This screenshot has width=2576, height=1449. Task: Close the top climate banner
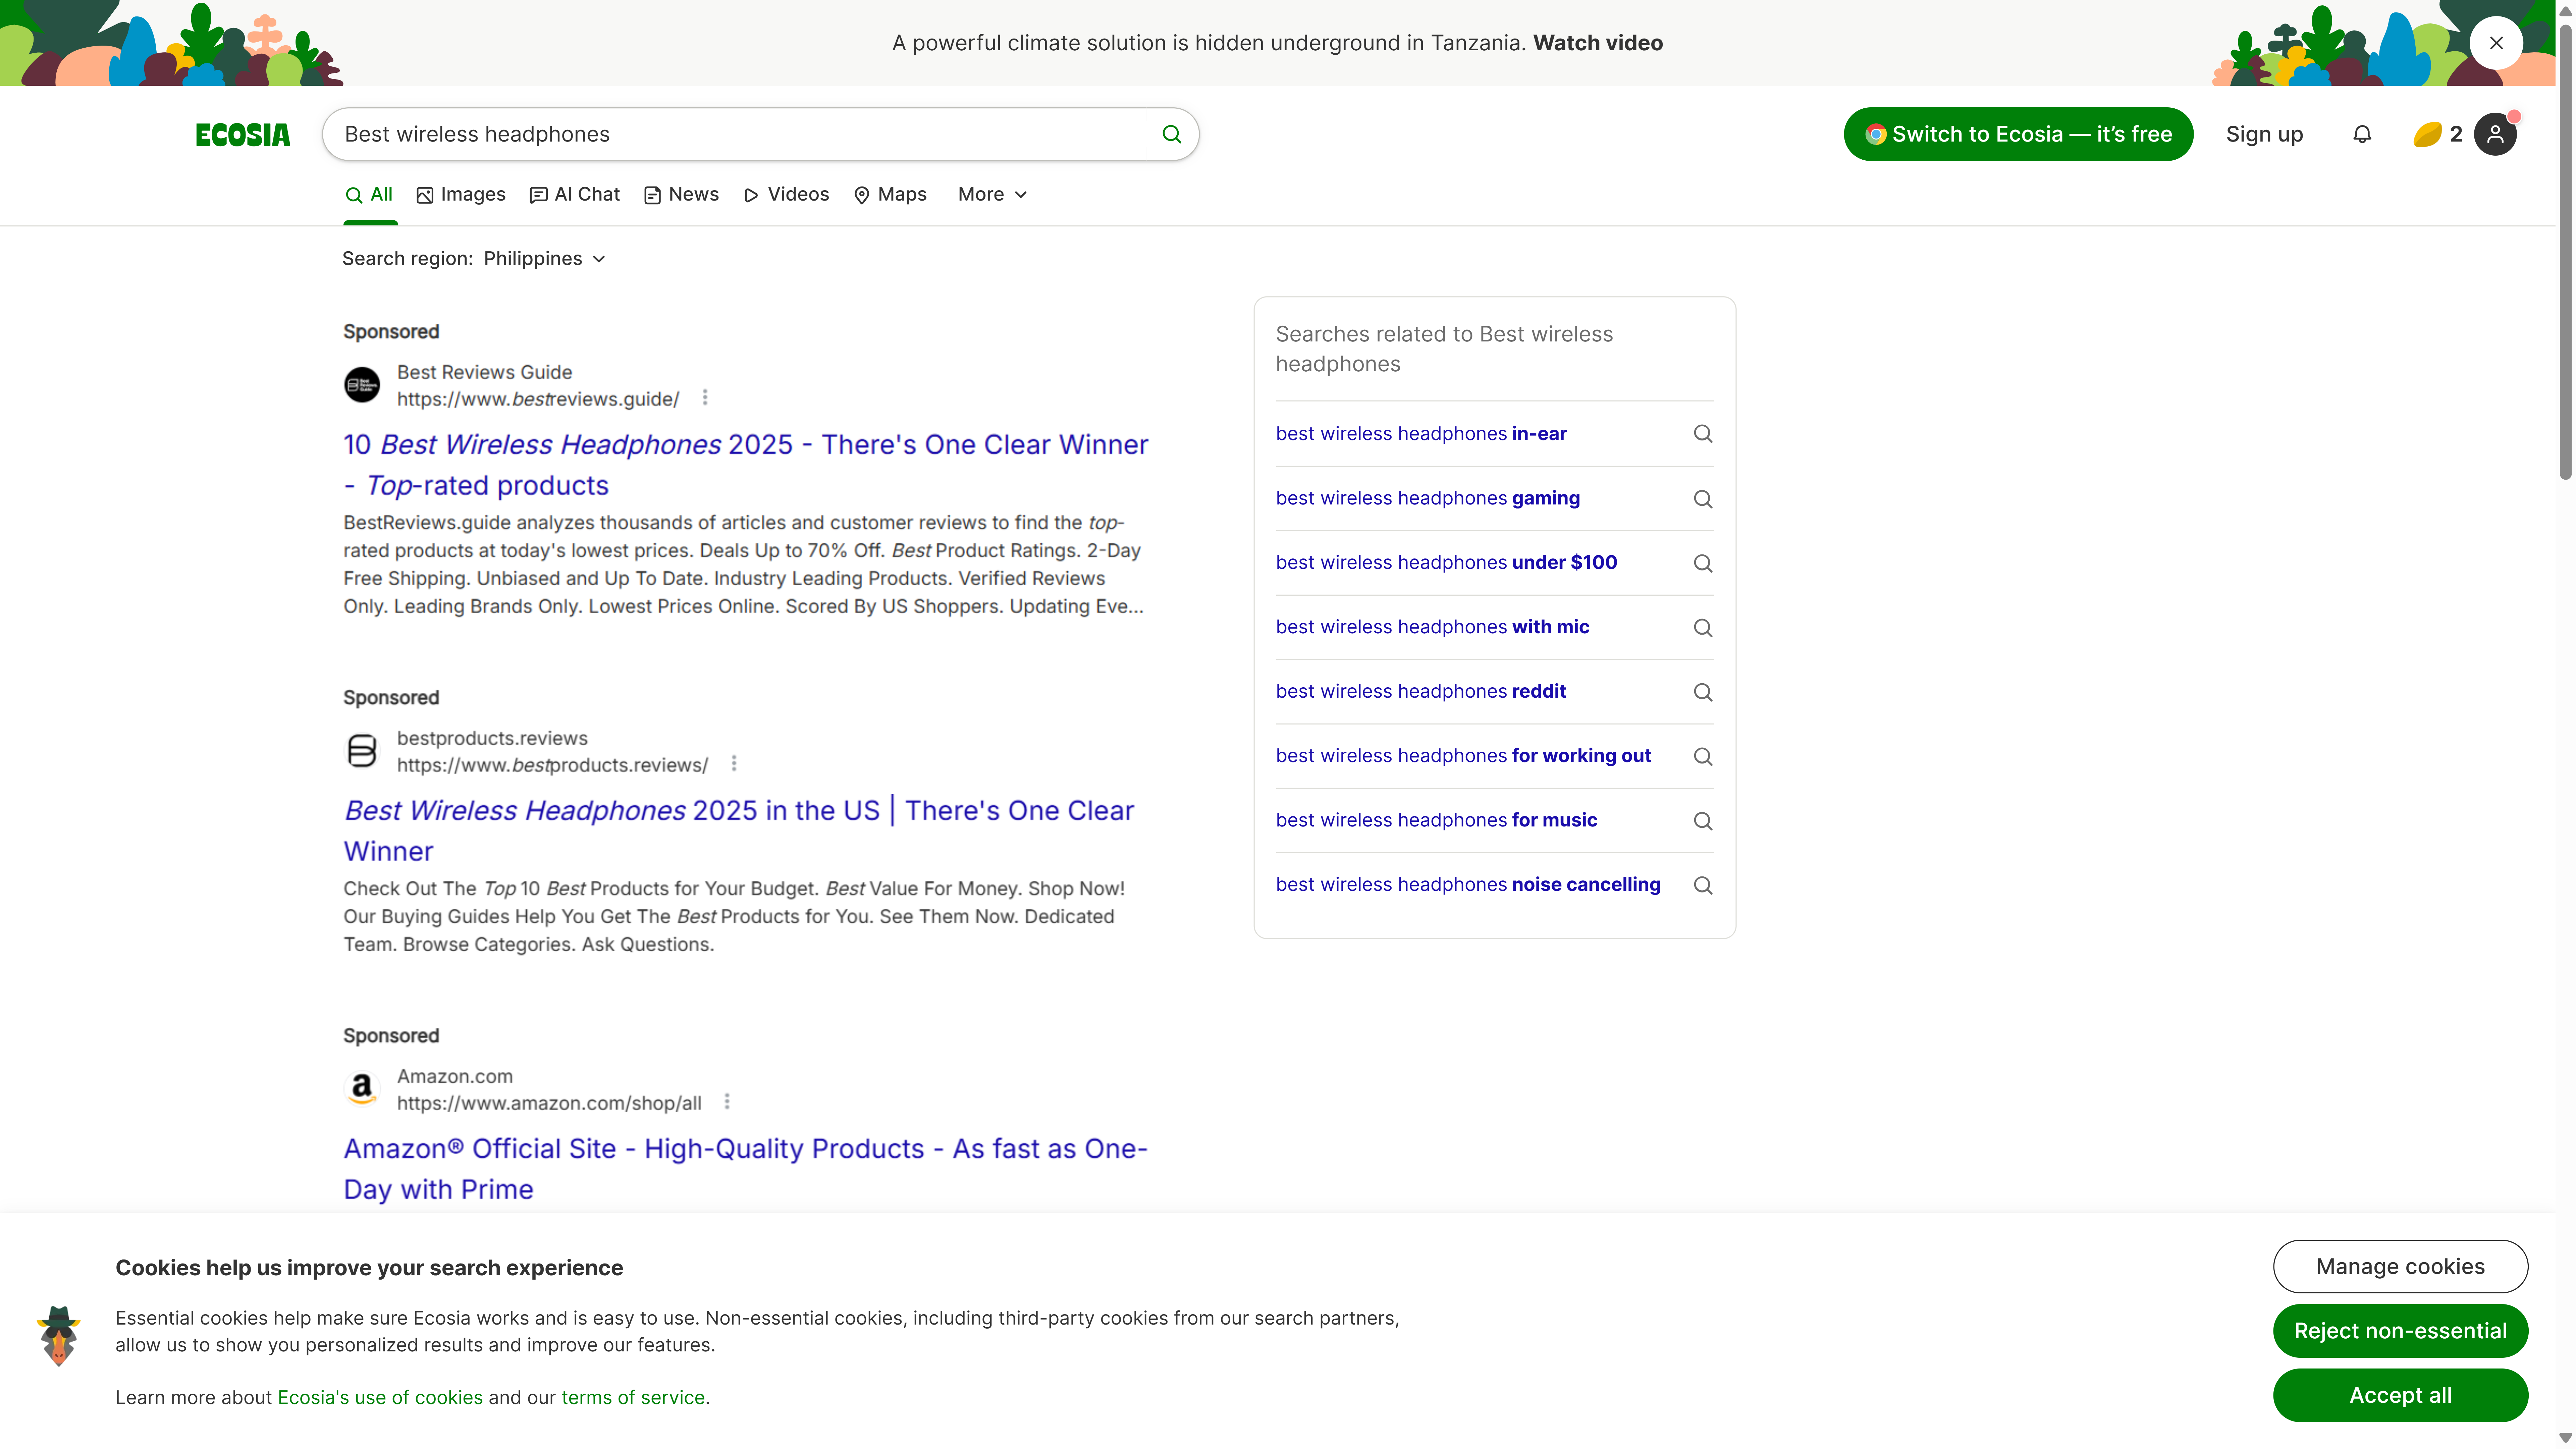(x=2495, y=43)
